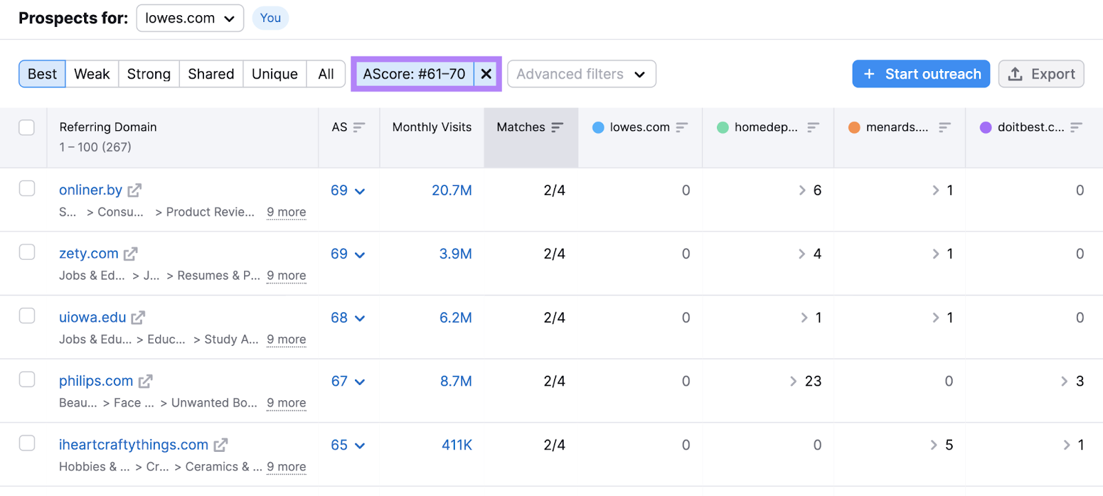The image size is (1103, 496).
Task: Sort by Matches column sort icon
Action: [x=557, y=127]
